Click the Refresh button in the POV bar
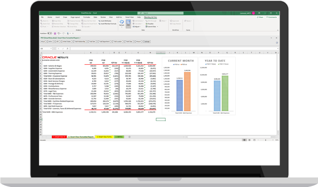 [147, 42]
